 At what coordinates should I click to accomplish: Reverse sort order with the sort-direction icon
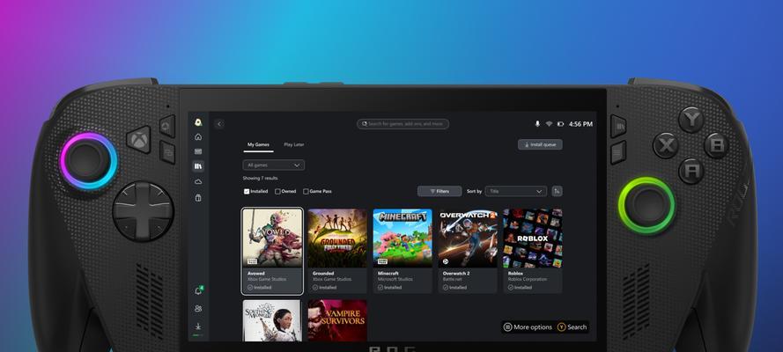tap(558, 191)
